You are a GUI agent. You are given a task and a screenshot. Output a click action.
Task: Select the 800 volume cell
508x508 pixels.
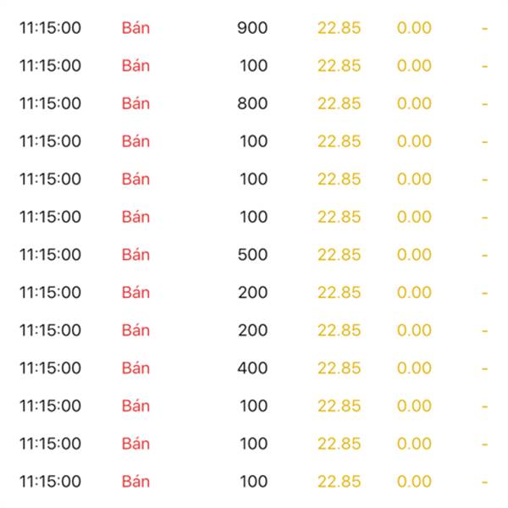[x=252, y=103]
